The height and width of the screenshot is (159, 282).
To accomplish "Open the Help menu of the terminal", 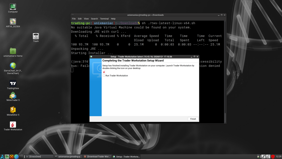I will (x=113, y=18).
